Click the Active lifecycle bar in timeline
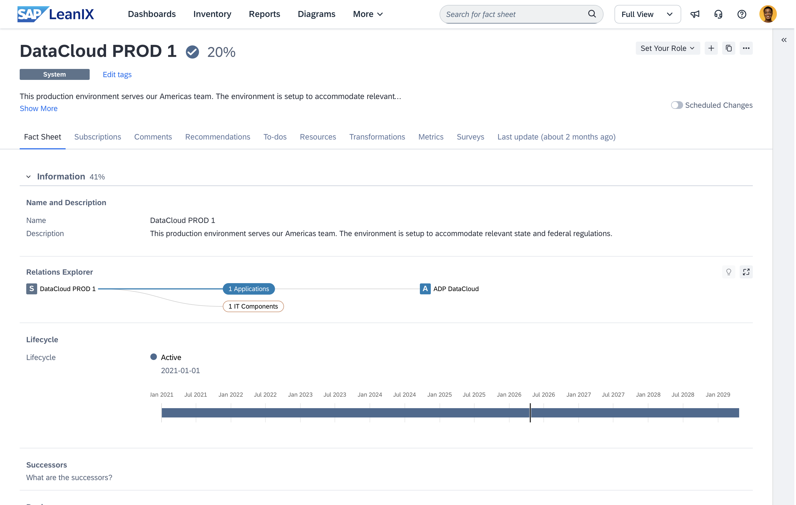796x505 pixels. pyautogui.click(x=450, y=413)
